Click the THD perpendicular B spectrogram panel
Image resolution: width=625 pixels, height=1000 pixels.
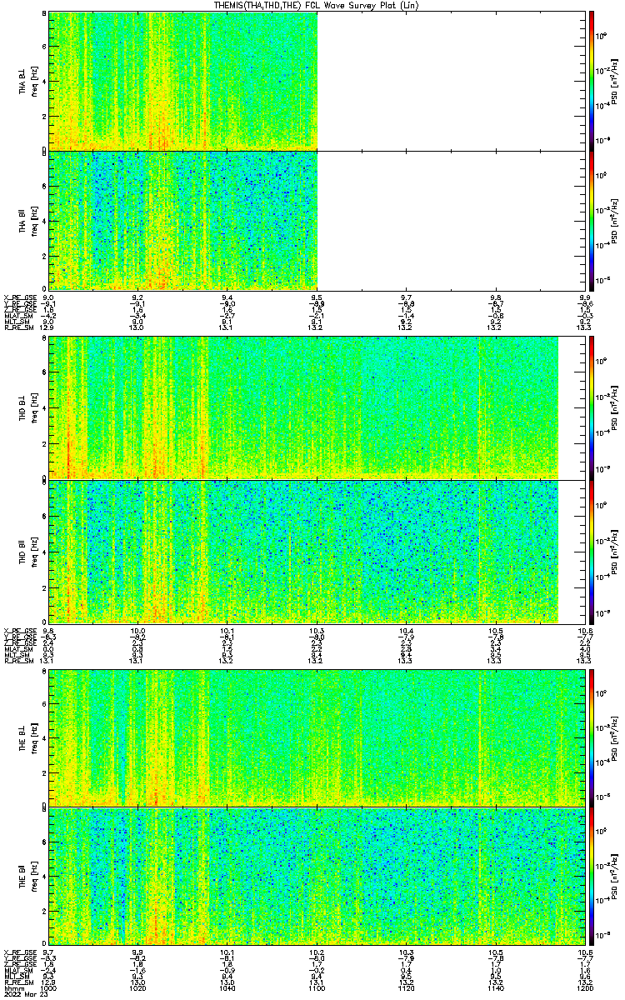[302, 407]
